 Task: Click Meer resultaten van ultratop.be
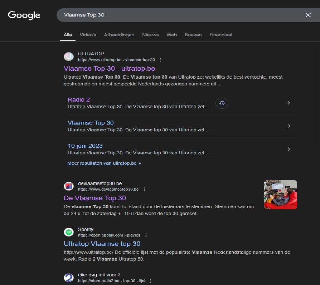coord(104,163)
